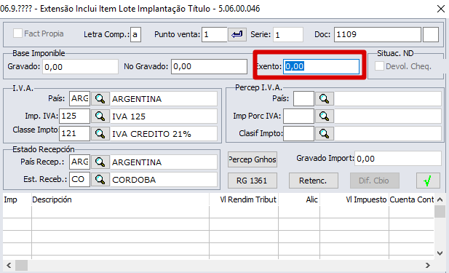Open the I.V.A. País lookup magnifier
The height and width of the screenshot is (273, 449).
[100, 99]
